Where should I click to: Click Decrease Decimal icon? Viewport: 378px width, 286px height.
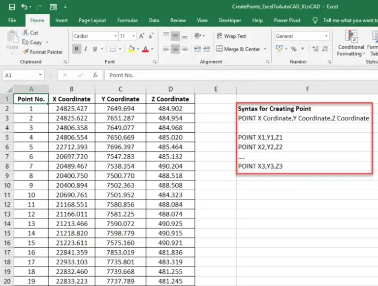click(325, 49)
